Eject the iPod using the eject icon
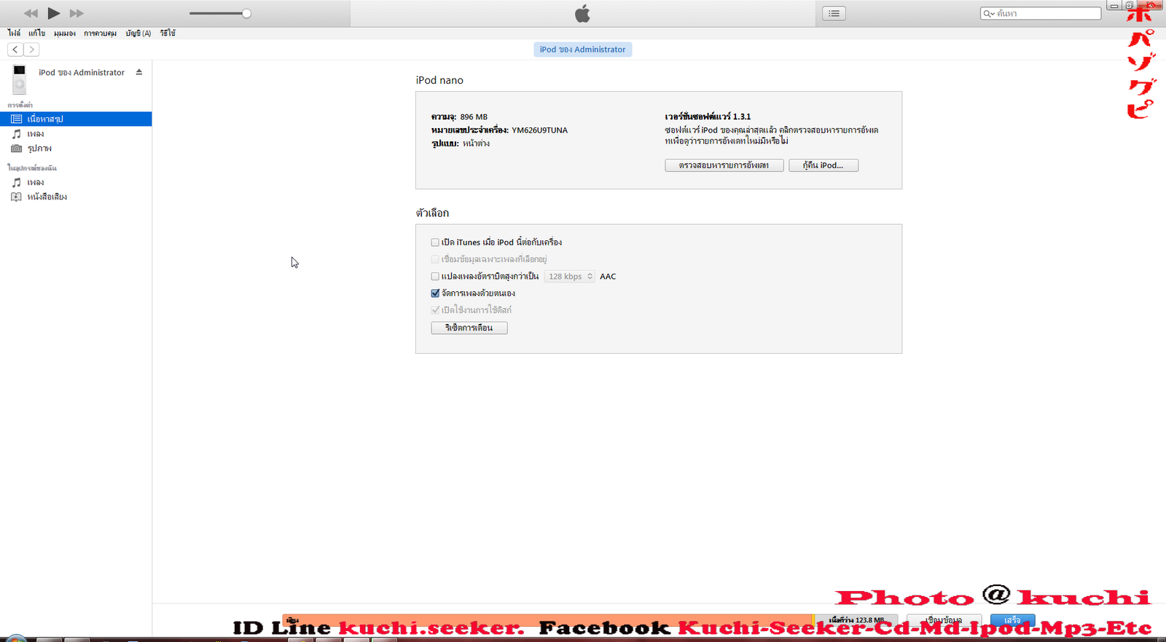 coord(138,72)
